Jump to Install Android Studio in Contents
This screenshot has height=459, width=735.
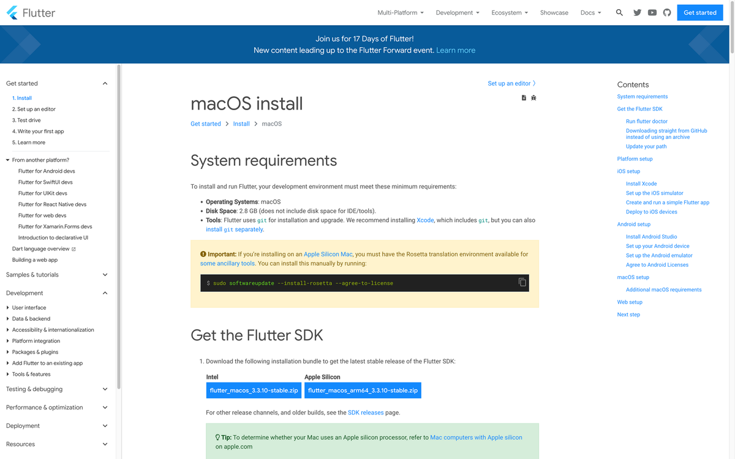652,237
